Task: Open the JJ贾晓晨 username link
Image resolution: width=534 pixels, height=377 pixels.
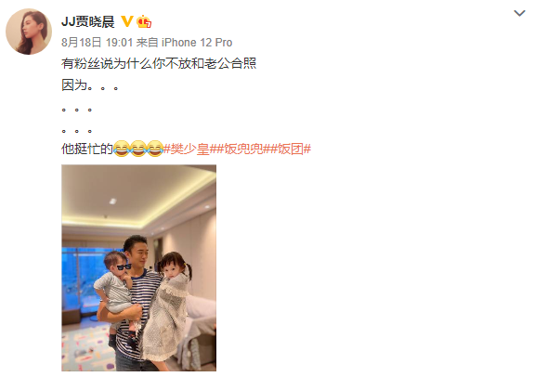Action: pyautogui.click(x=88, y=21)
